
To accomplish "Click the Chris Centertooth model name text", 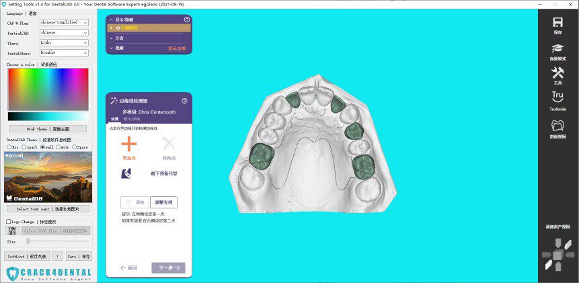I will tap(157, 112).
